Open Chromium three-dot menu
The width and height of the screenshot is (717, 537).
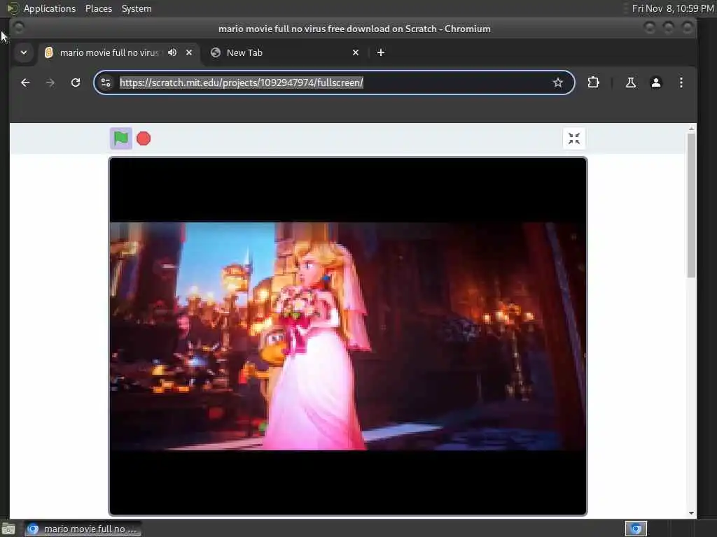pos(681,83)
